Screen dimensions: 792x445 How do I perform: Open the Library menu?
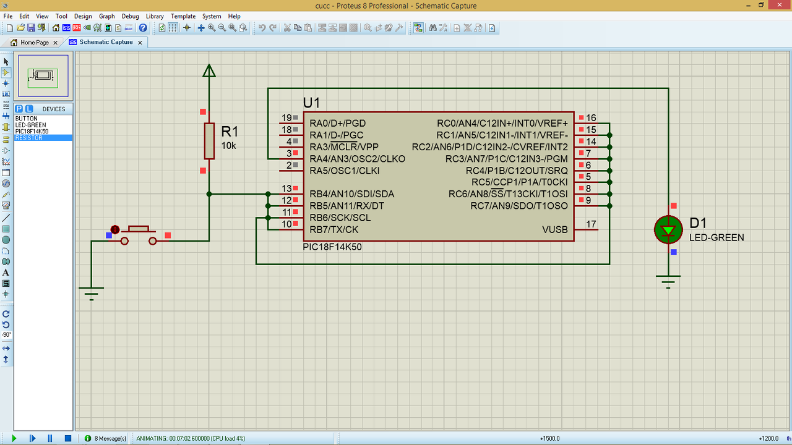155,16
